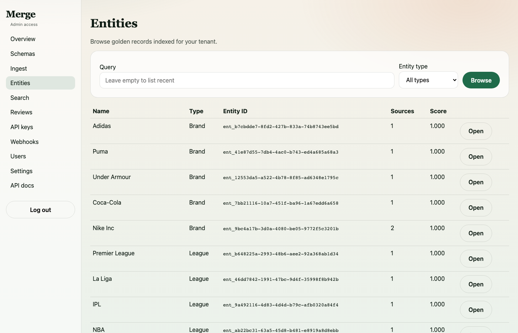
Task: Open the Adidas entity
Action: pyautogui.click(x=476, y=131)
